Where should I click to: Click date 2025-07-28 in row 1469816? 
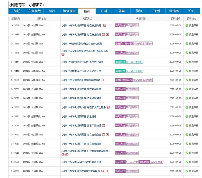tap(175, 153)
